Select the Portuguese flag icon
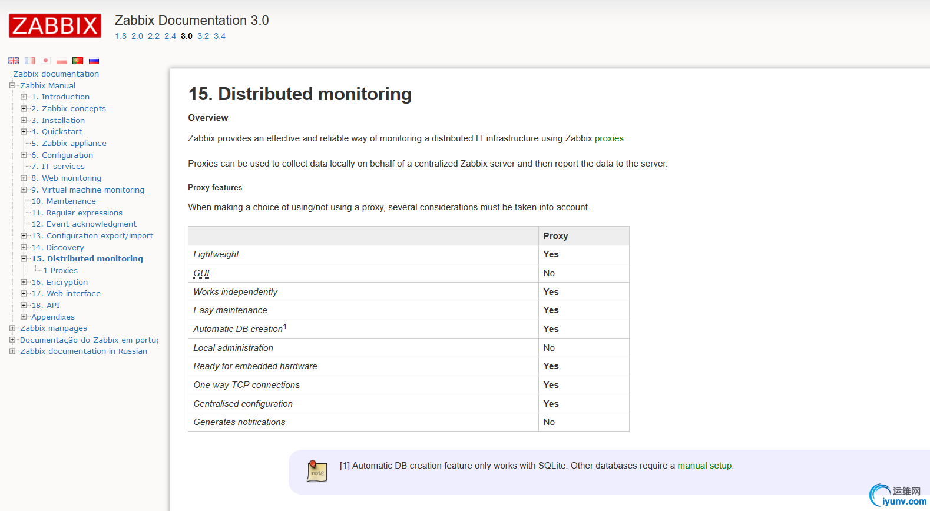The height and width of the screenshot is (511, 930). point(78,61)
